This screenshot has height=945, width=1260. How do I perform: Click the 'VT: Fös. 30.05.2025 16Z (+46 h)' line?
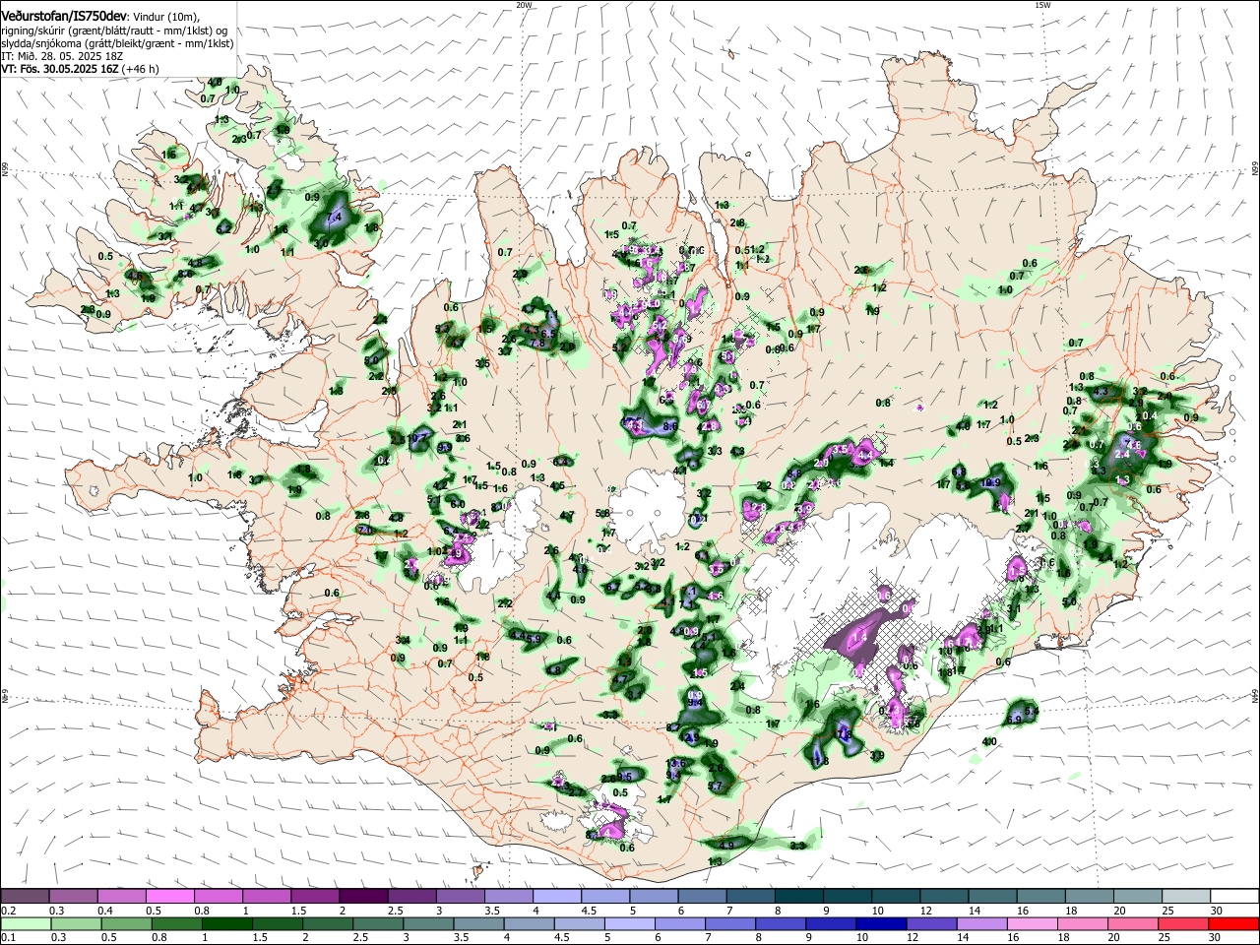(80, 69)
